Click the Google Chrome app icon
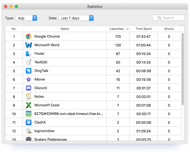The image size is (190, 156). 29,37
